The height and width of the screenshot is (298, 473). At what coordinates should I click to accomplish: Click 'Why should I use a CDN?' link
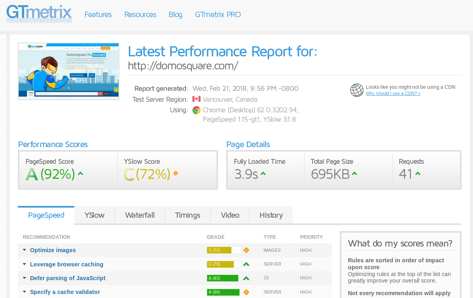(x=393, y=93)
